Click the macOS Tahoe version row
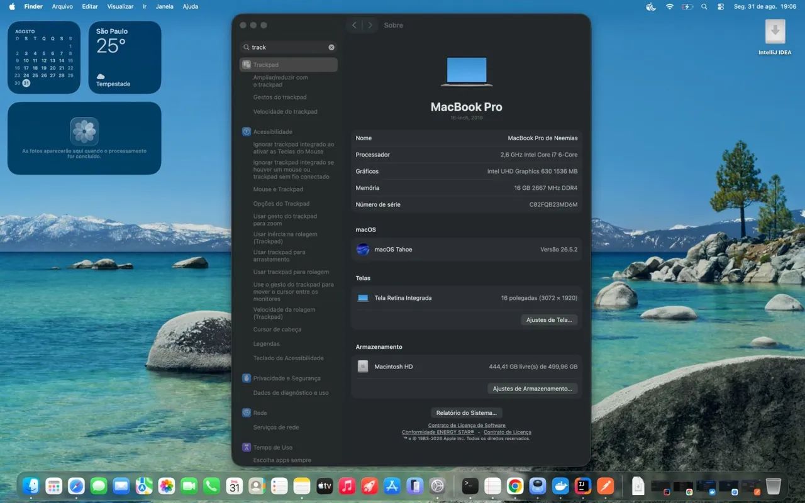Image resolution: width=805 pixels, height=503 pixels. (x=466, y=250)
